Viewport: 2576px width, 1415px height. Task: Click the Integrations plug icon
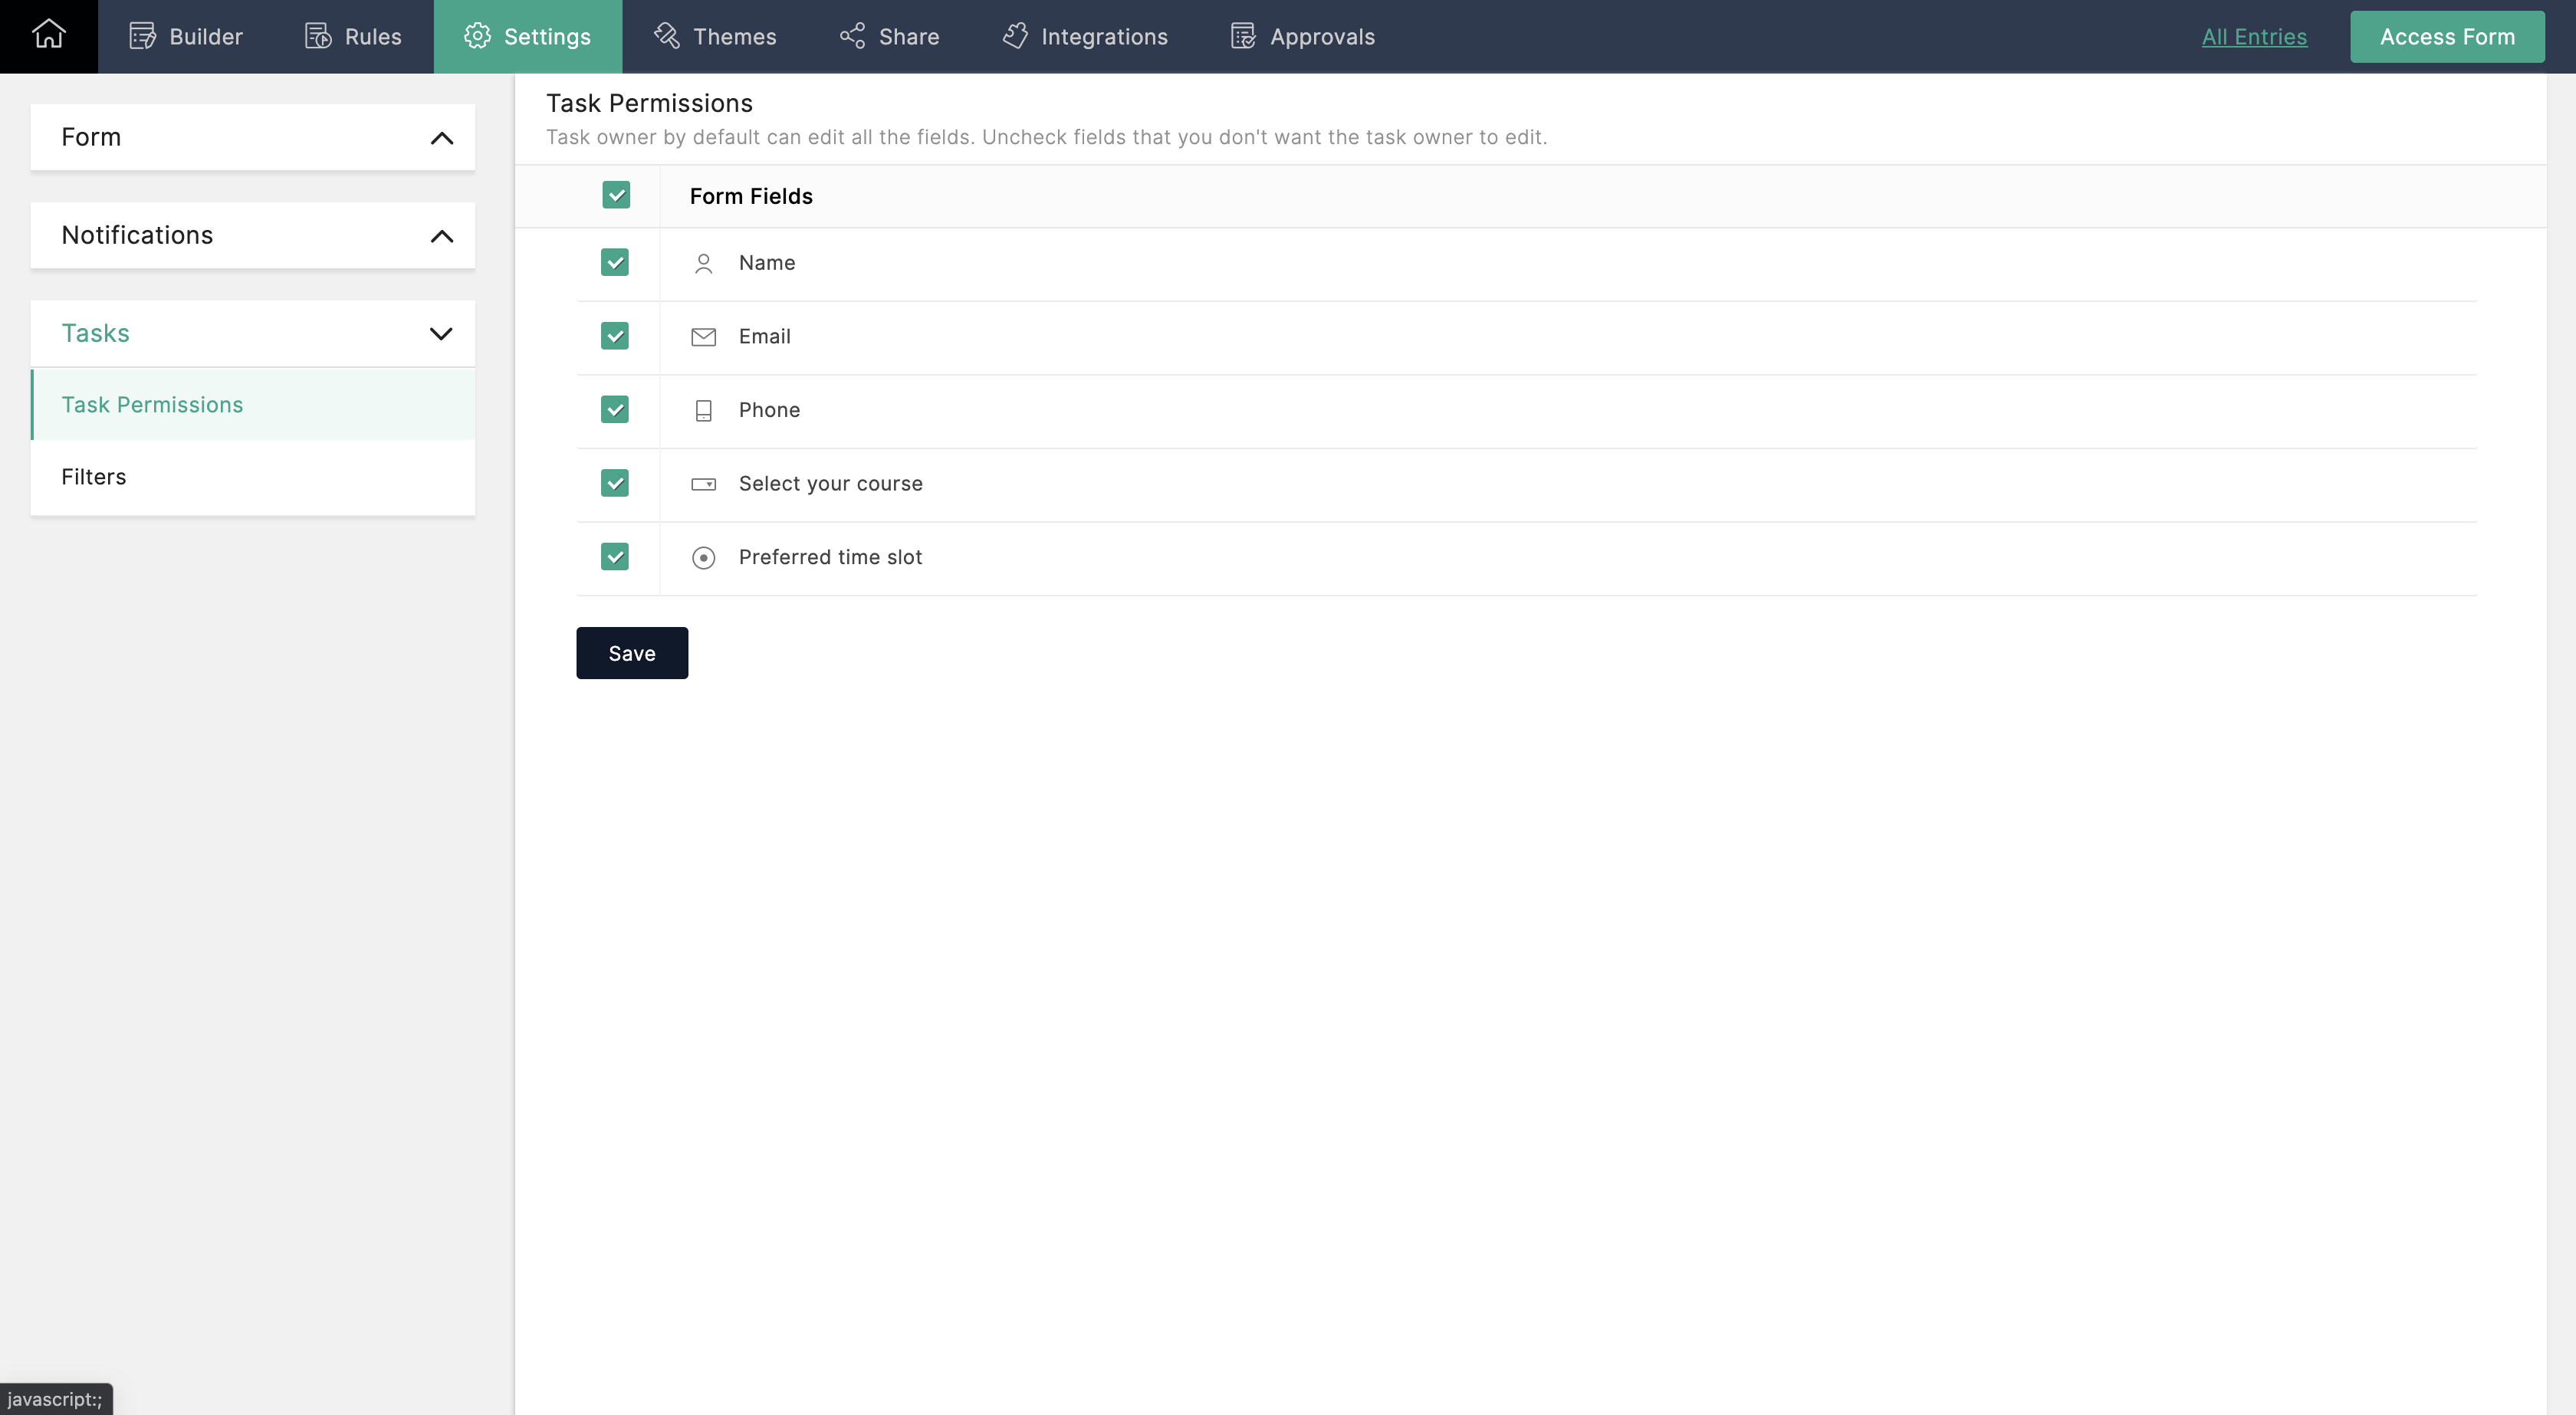coord(1014,37)
